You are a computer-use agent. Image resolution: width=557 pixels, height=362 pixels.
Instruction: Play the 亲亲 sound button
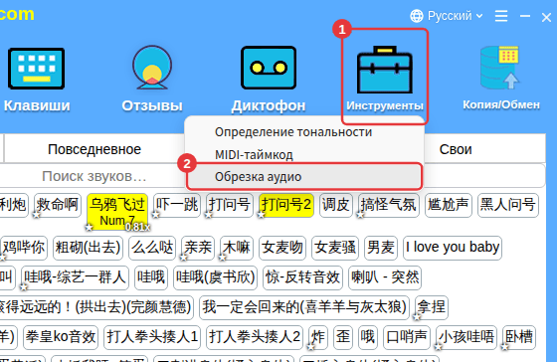(198, 248)
